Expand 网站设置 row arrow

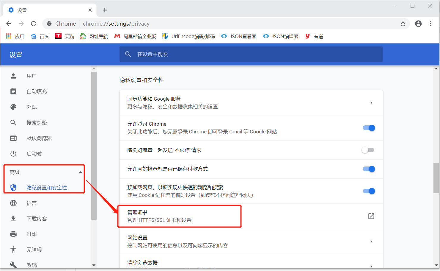371,242
